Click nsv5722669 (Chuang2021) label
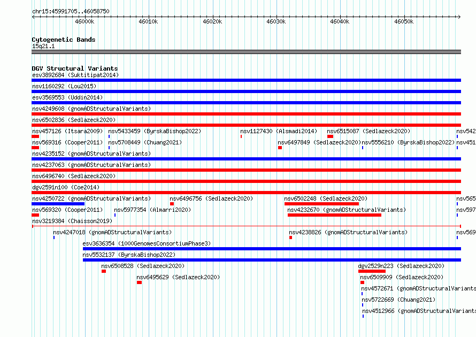This screenshot has width=476, height=337. [x=398, y=300]
